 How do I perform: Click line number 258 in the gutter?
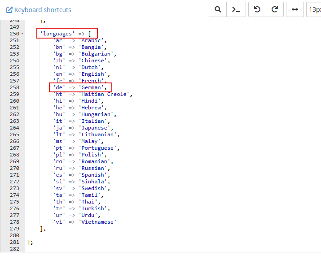click(14, 87)
